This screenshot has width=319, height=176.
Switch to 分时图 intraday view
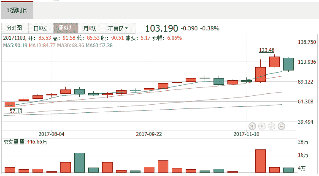(15, 28)
